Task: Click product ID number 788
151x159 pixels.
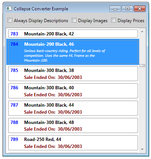Action: [x=14, y=122]
